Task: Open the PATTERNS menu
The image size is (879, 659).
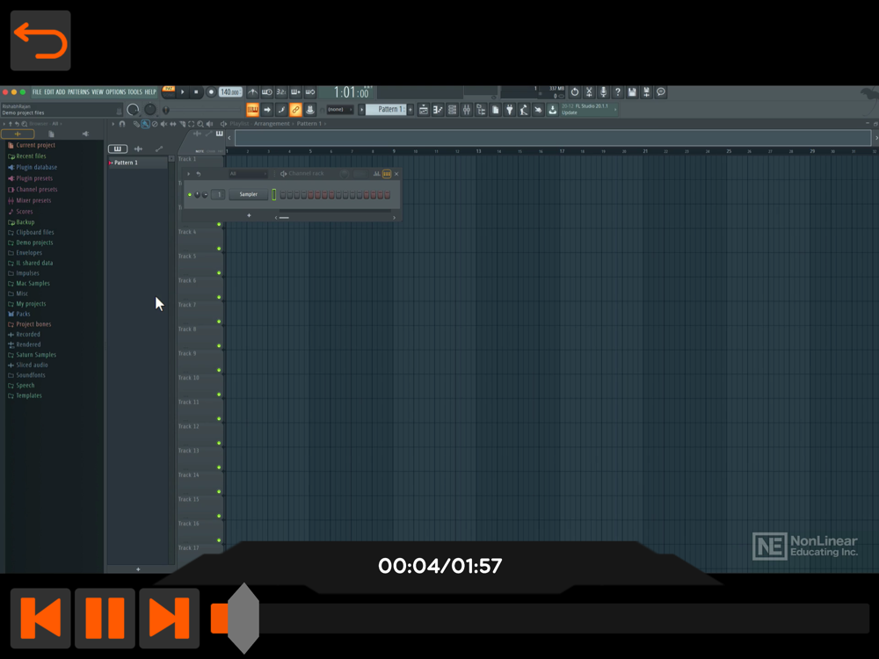Action: click(x=78, y=92)
